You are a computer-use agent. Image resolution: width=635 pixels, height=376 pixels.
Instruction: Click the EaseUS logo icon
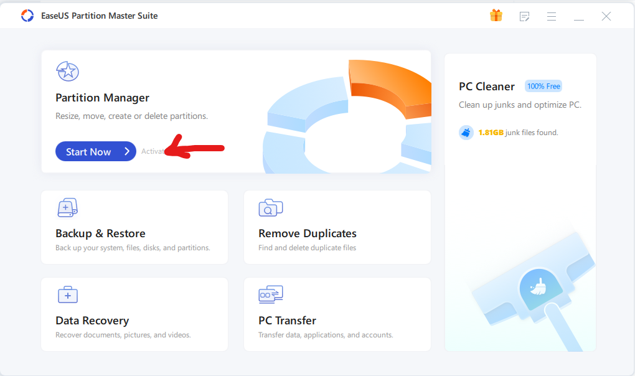(27, 16)
